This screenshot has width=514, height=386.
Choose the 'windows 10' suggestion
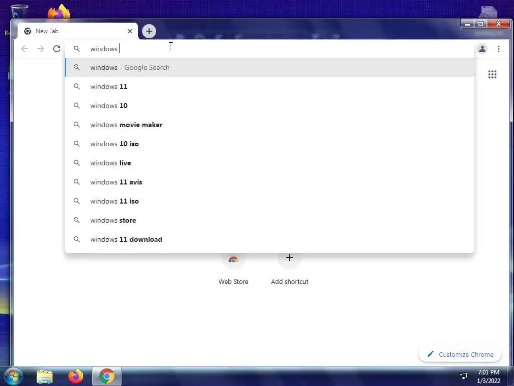tap(270, 106)
